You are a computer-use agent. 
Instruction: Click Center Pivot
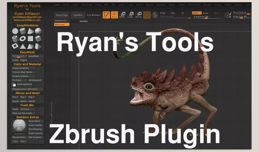(x=19, y=137)
